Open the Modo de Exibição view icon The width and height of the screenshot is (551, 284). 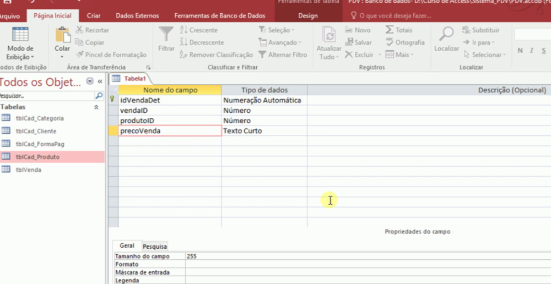click(x=20, y=35)
